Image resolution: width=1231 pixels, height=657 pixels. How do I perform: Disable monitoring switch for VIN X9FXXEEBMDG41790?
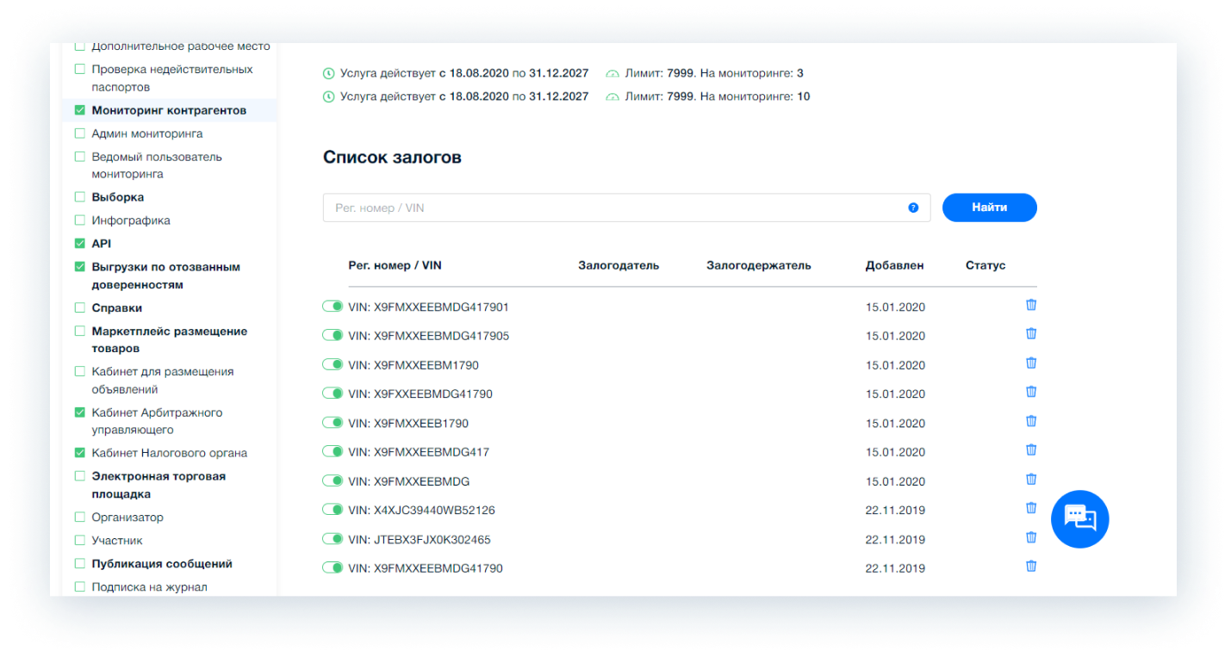pyautogui.click(x=333, y=394)
